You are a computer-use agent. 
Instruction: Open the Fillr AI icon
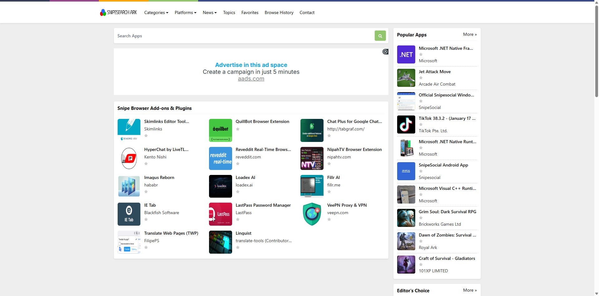click(312, 186)
